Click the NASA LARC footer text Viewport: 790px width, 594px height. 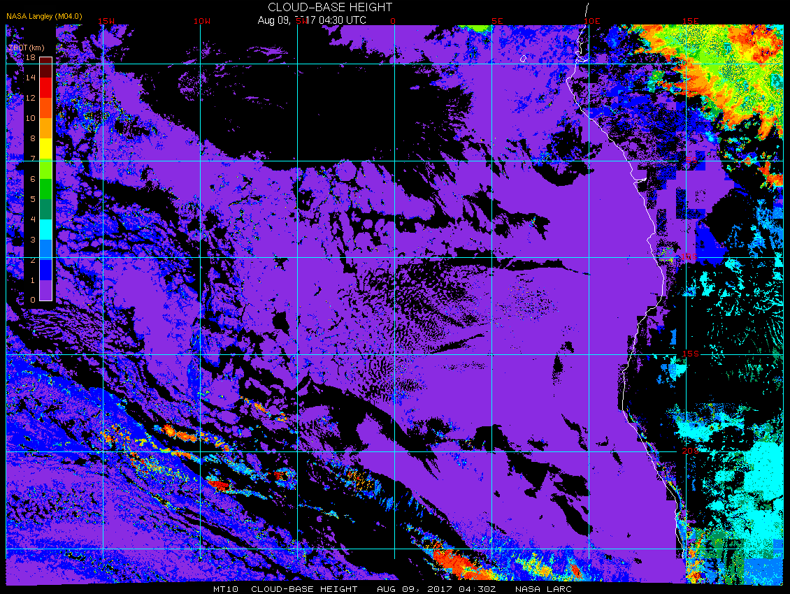(543, 589)
